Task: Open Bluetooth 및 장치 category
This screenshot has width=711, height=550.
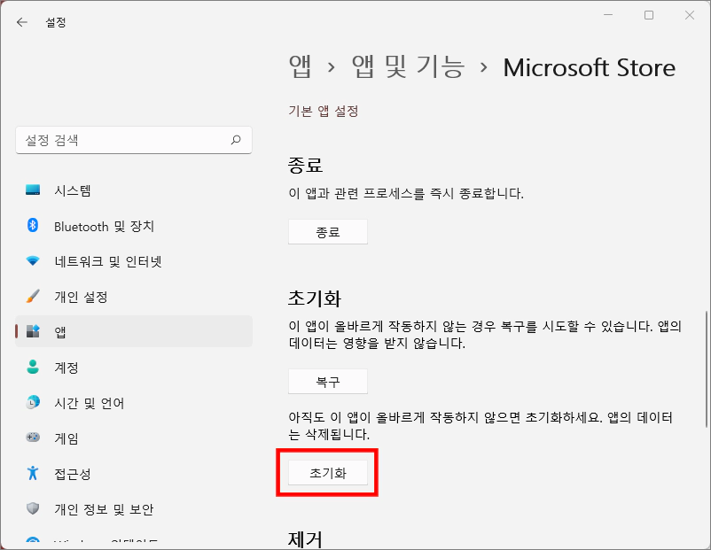Action: click(x=134, y=226)
